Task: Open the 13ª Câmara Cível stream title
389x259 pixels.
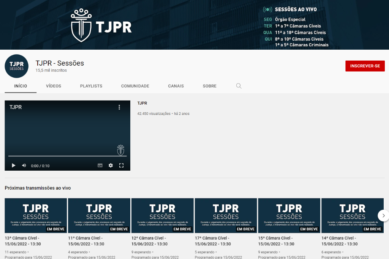Action: point(23,241)
